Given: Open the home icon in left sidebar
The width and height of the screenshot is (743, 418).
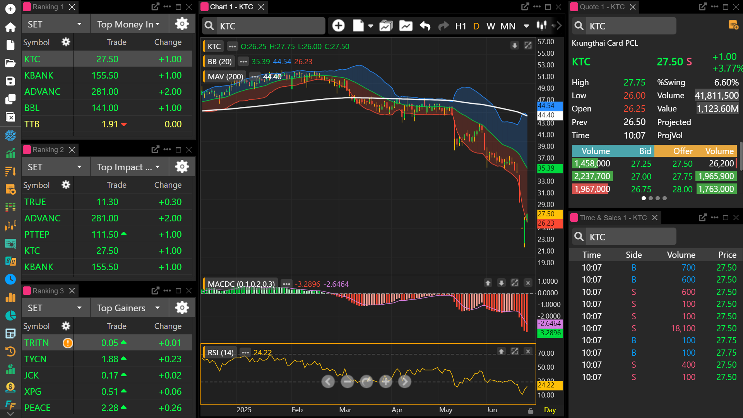Looking at the screenshot, I should [10, 27].
